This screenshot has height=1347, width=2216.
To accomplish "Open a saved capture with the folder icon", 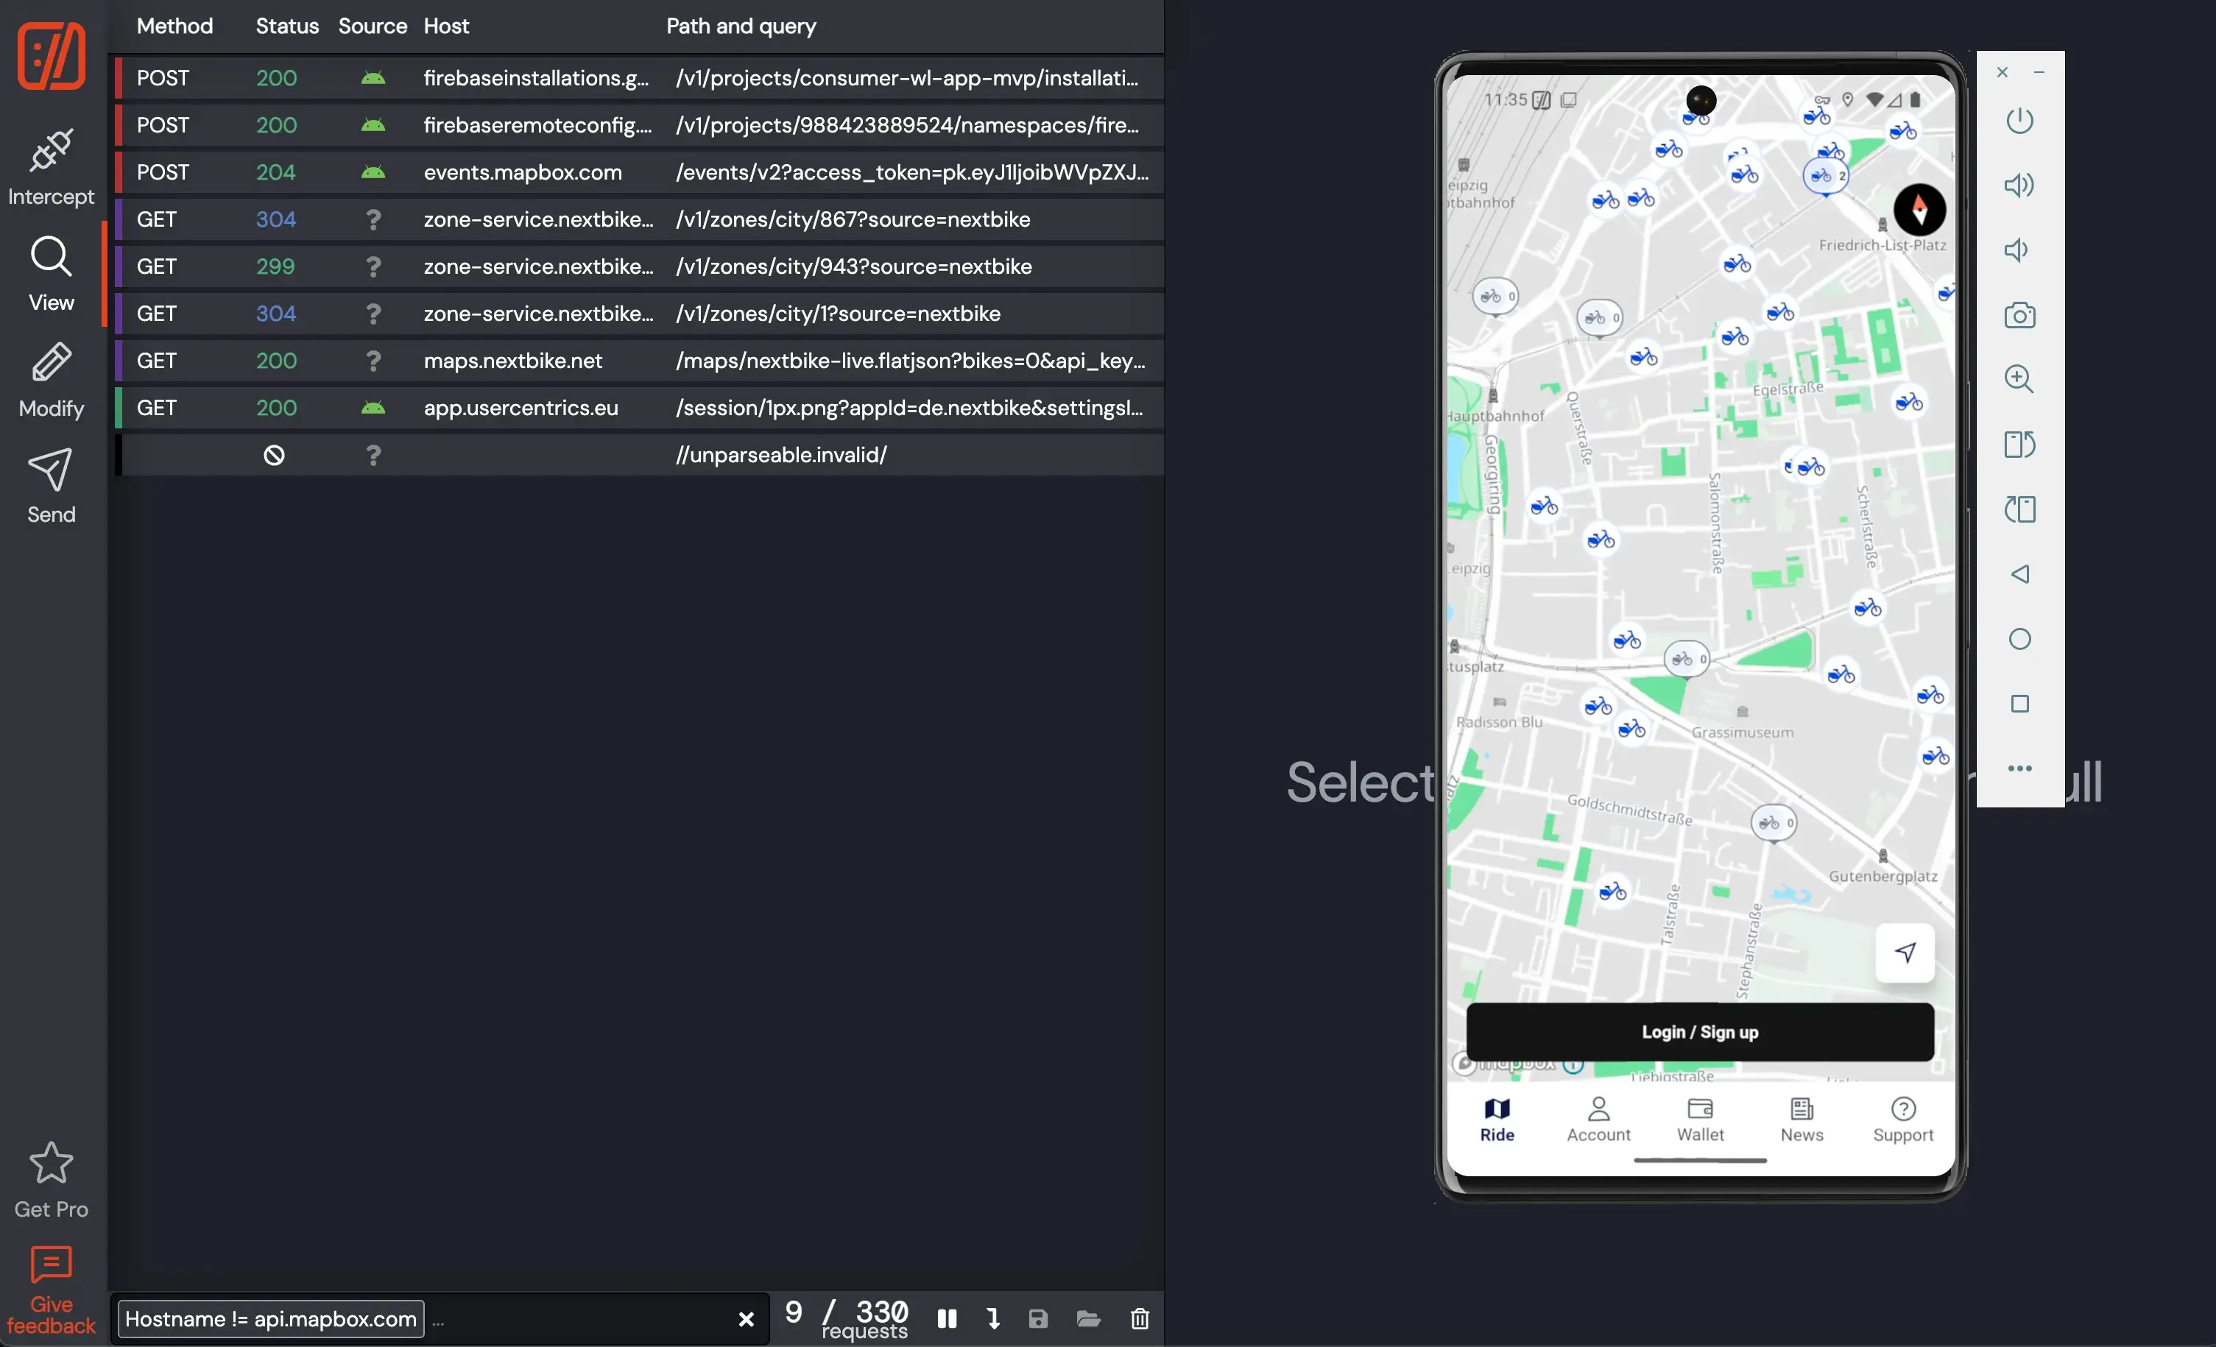I will point(1088,1319).
